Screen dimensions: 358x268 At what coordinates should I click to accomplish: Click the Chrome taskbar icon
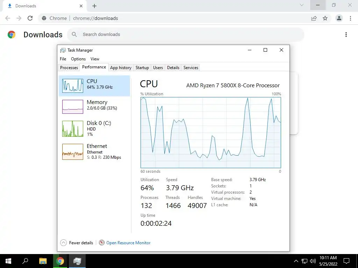click(60, 261)
